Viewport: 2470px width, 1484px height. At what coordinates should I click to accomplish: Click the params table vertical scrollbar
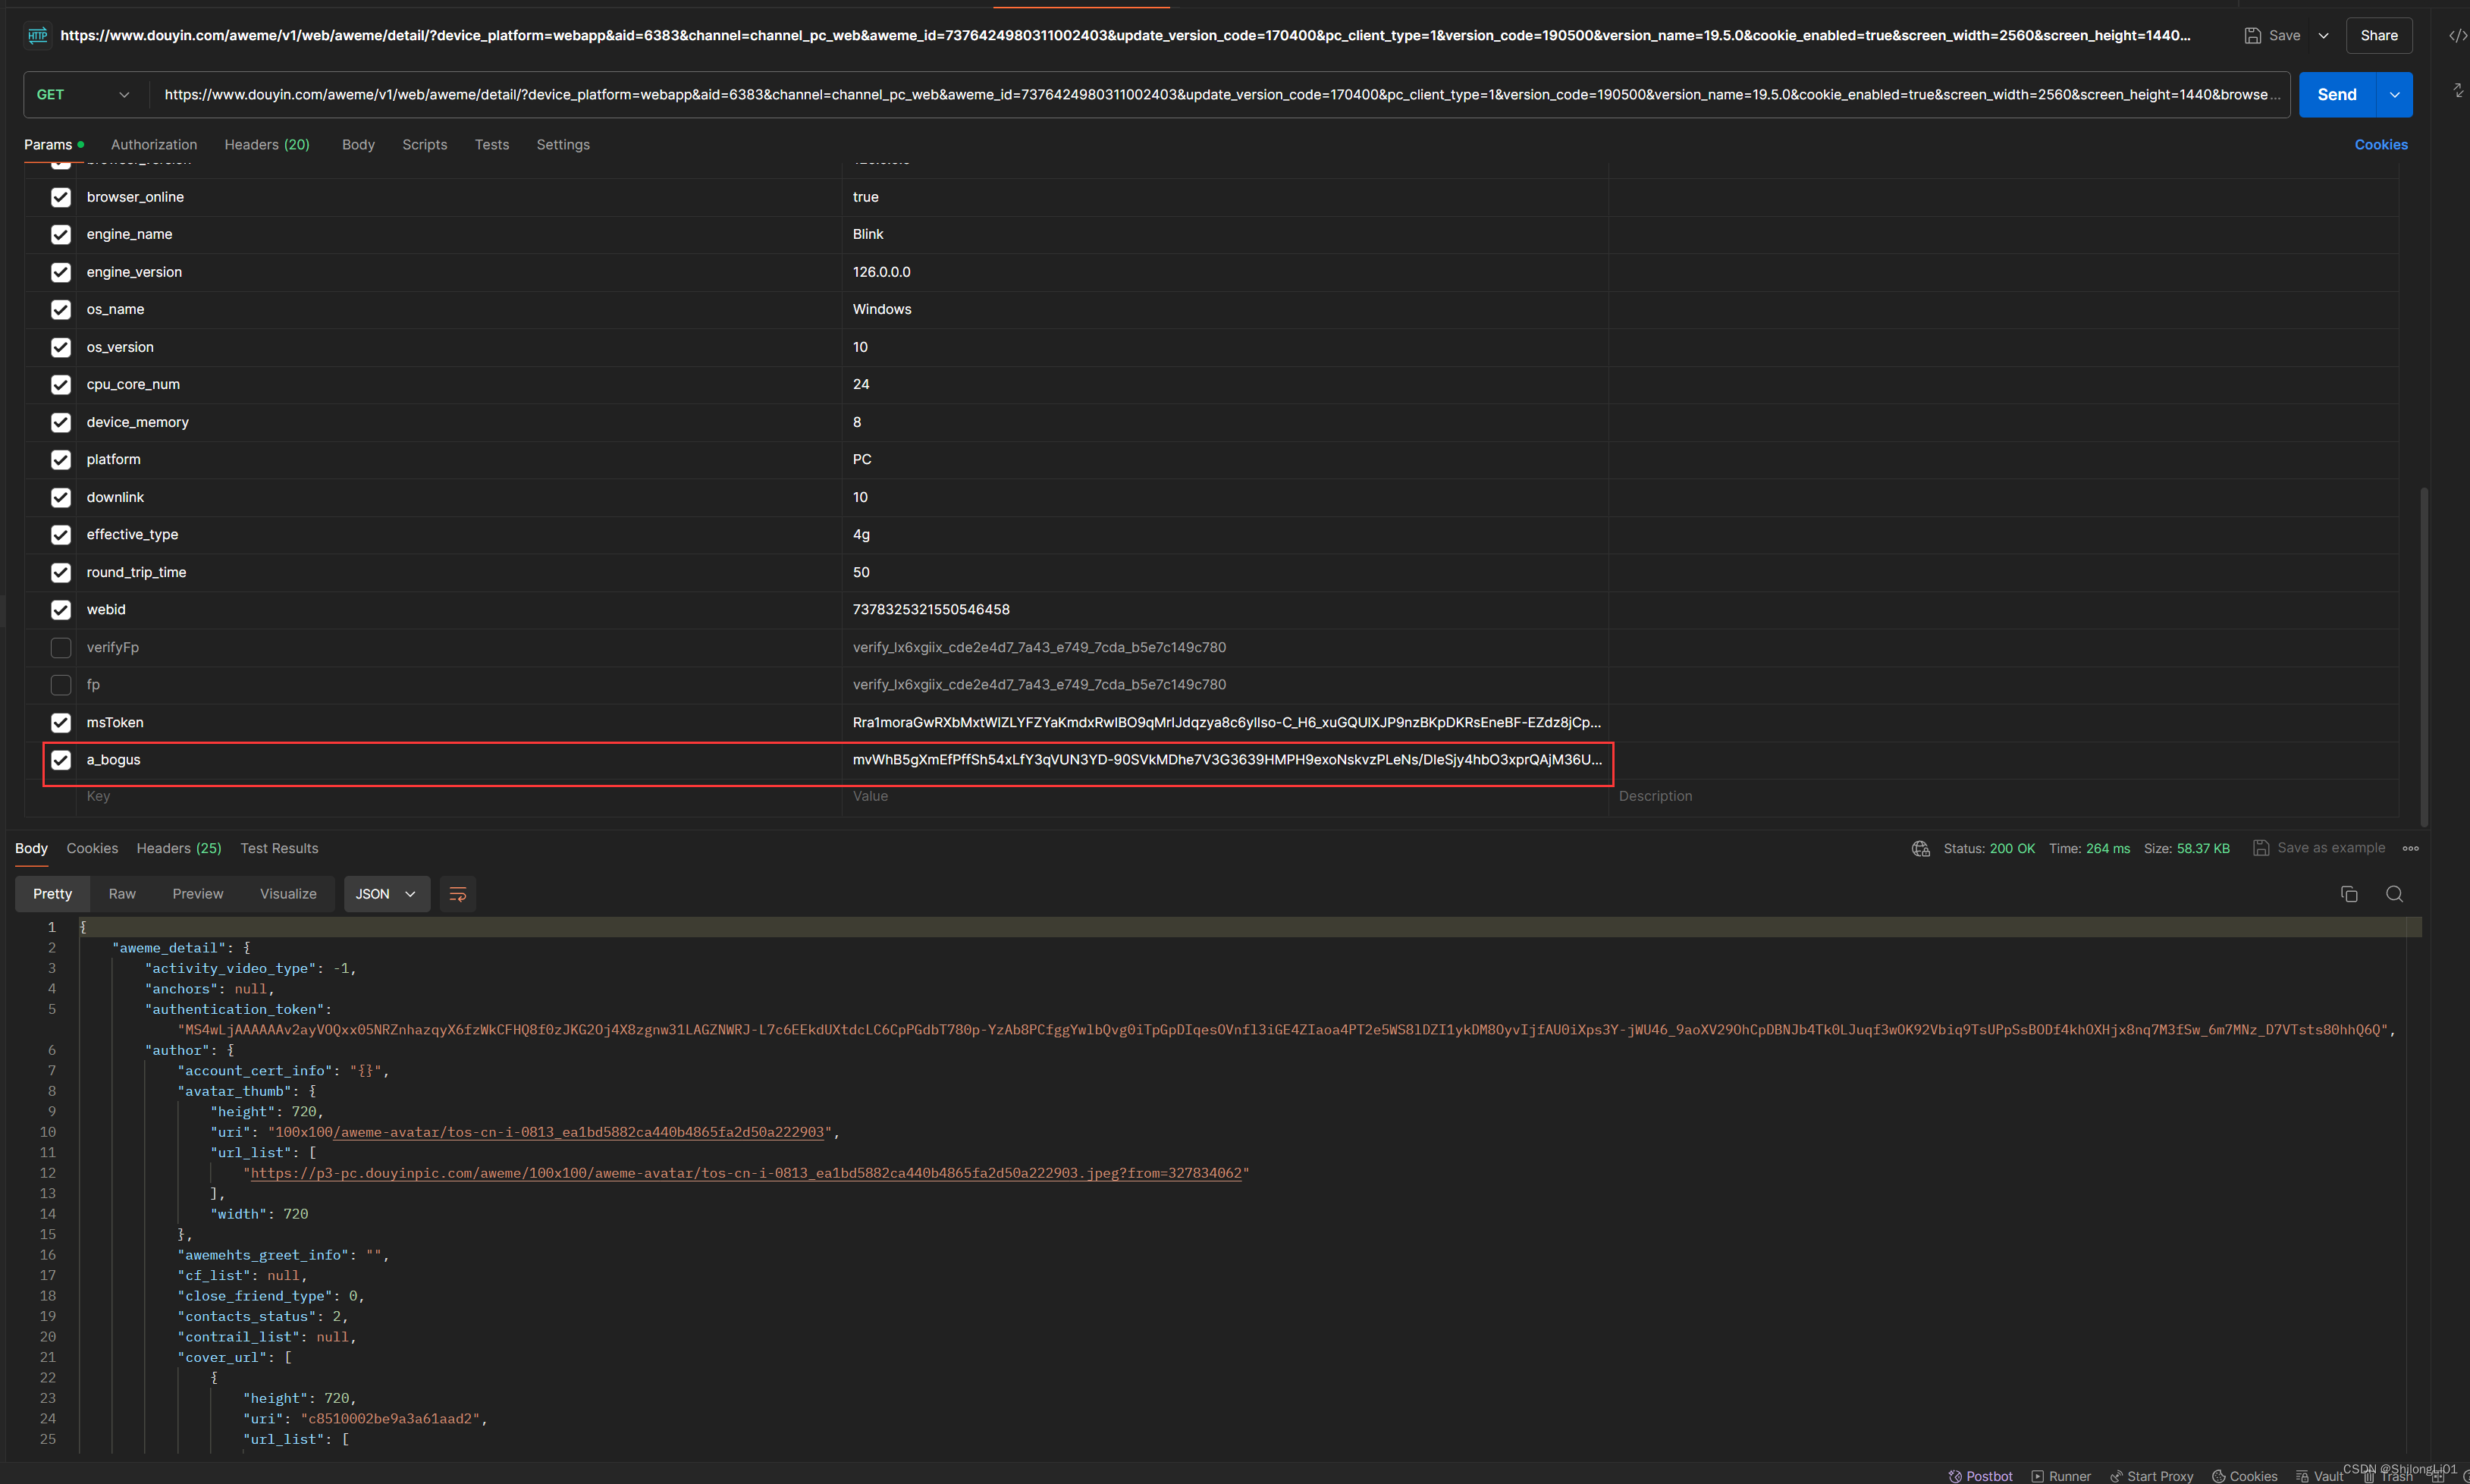(2423, 655)
